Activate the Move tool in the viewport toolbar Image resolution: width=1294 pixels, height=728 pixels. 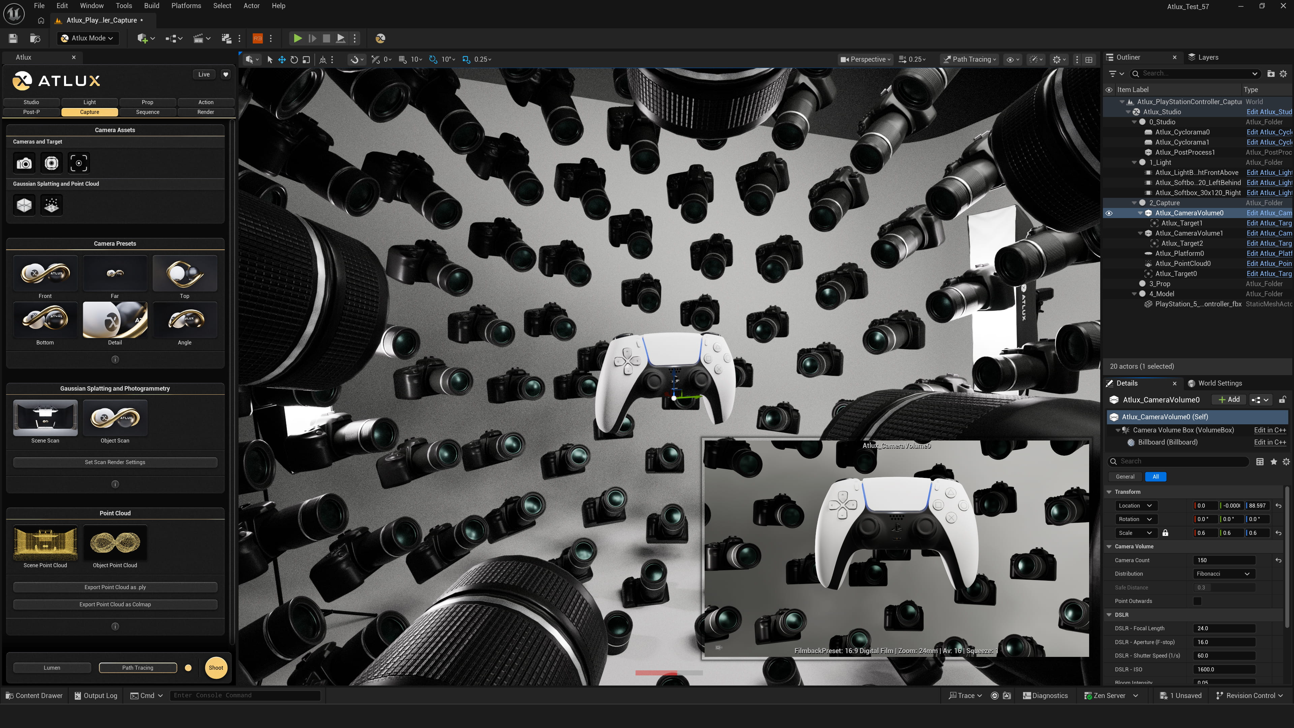(282, 59)
